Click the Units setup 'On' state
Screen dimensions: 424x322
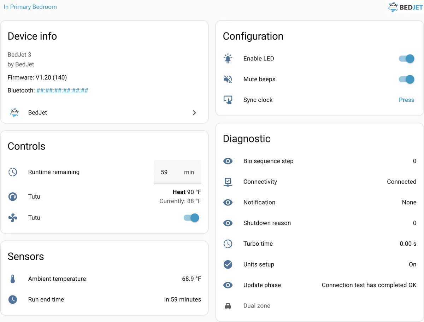(x=413, y=264)
